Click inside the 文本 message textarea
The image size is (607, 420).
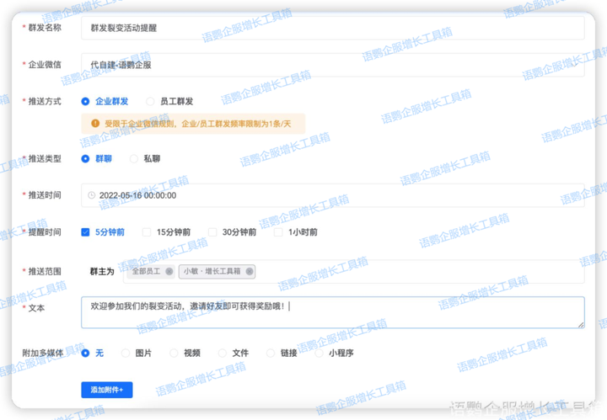(332, 312)
